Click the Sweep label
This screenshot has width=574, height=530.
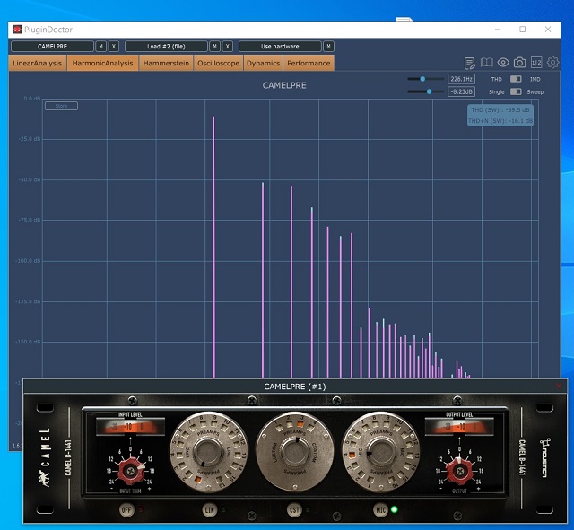click(535, 91)
